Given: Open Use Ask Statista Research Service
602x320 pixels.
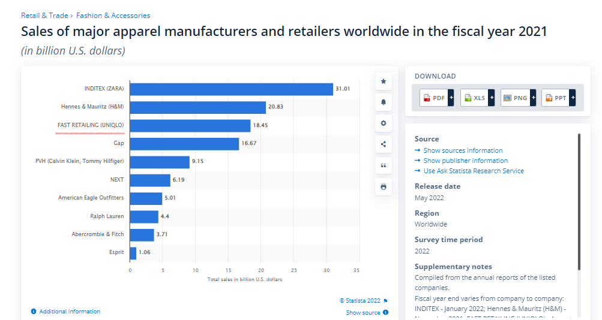Looking at the screenshot, I should [474, 171].
